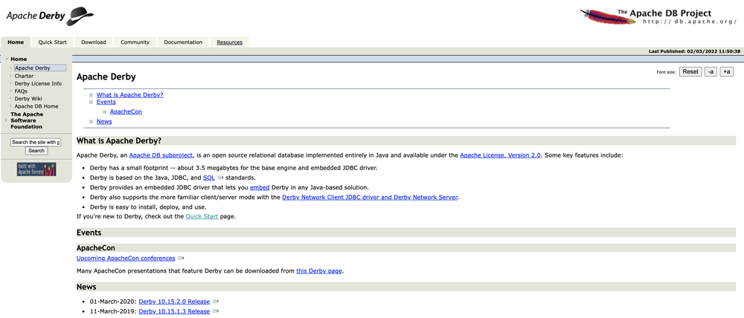Viewport: 744px width, 318px height.
Task: Increase font size with +a button
Action: 726,71
